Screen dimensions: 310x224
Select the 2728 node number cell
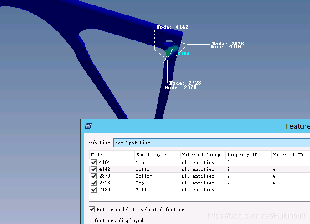(104, 183)
